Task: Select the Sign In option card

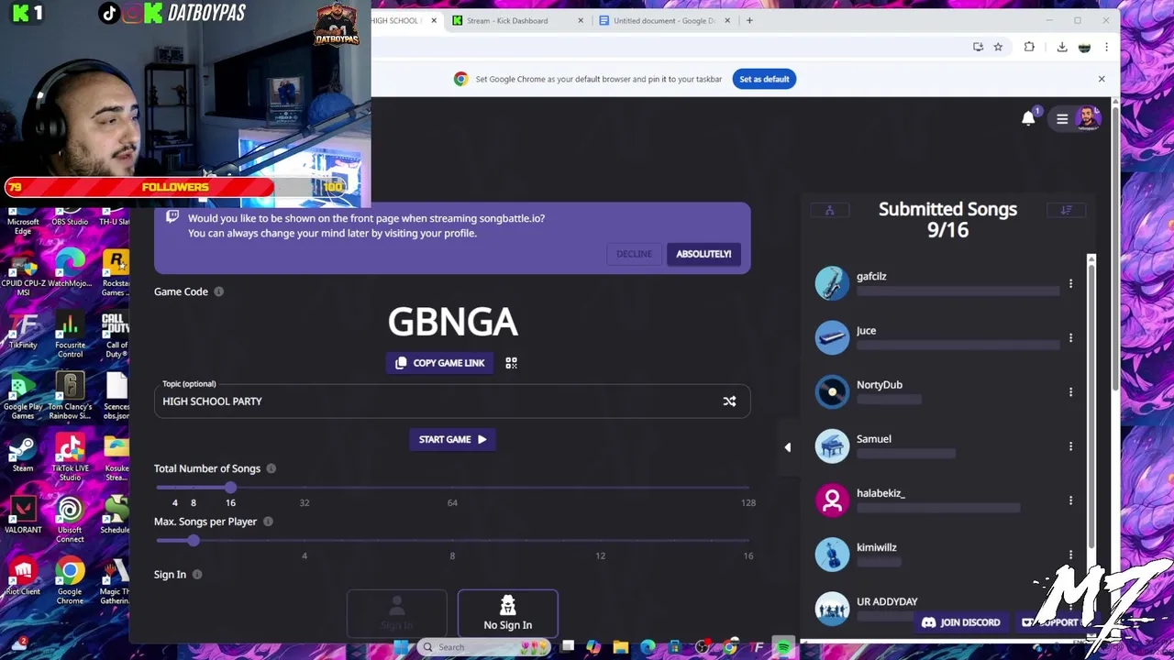Action: point(396,612)
